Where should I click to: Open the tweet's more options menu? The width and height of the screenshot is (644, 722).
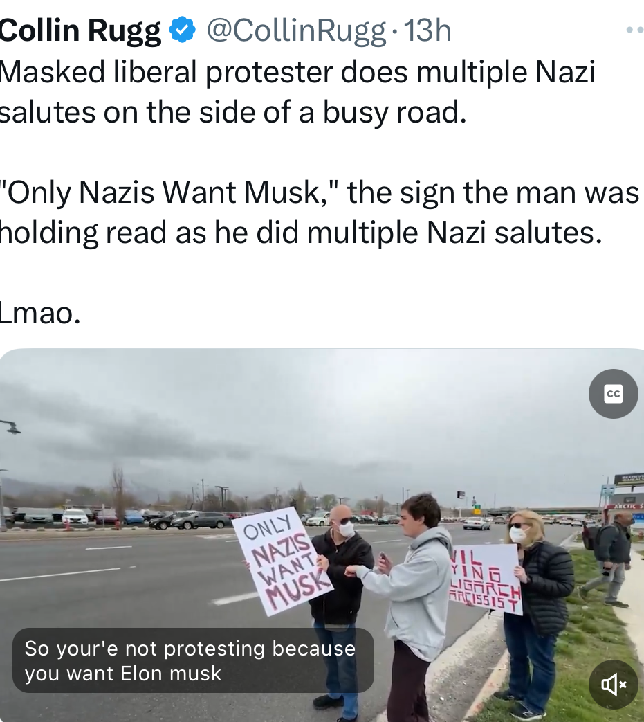click(x=636, y=30)
